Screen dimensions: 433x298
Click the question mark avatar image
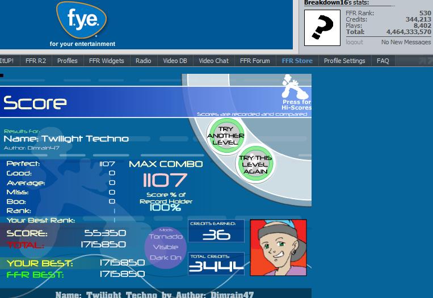(322, 28)
